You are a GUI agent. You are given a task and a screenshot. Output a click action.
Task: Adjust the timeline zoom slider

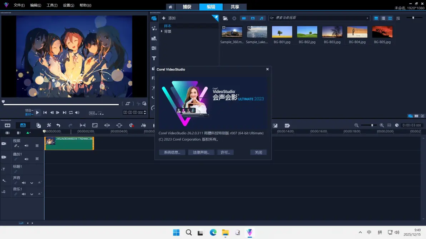tap(369, 125)
